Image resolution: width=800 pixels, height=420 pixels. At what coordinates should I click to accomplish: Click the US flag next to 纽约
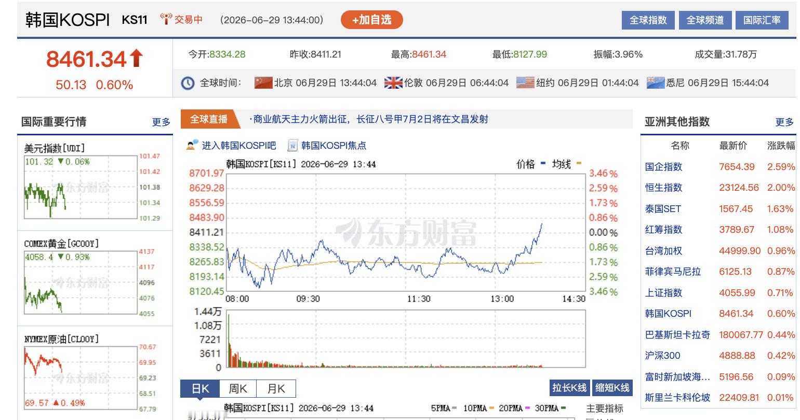tap(525, 82)
